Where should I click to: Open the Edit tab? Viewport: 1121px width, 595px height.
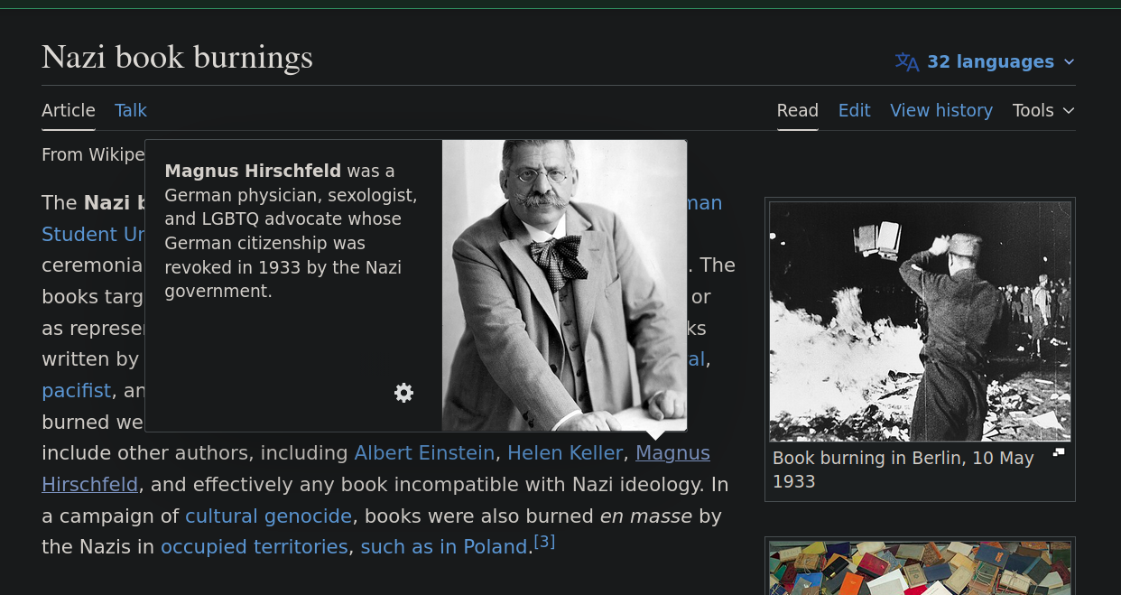855,110
